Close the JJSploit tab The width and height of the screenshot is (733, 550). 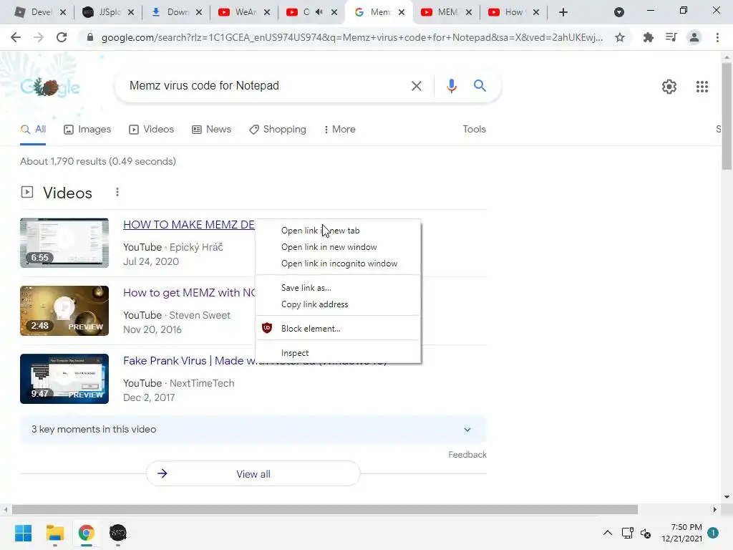(131, 12)
